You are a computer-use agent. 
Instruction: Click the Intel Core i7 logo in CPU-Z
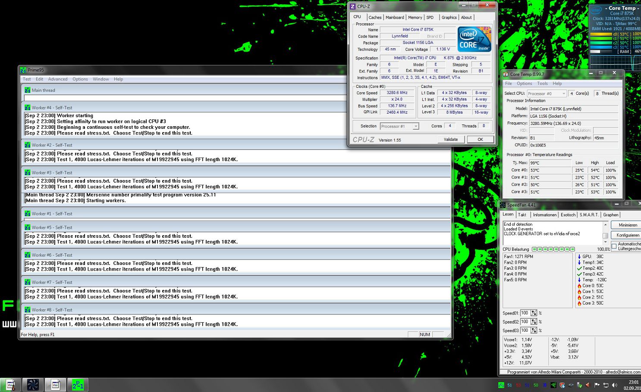point(474,39)
